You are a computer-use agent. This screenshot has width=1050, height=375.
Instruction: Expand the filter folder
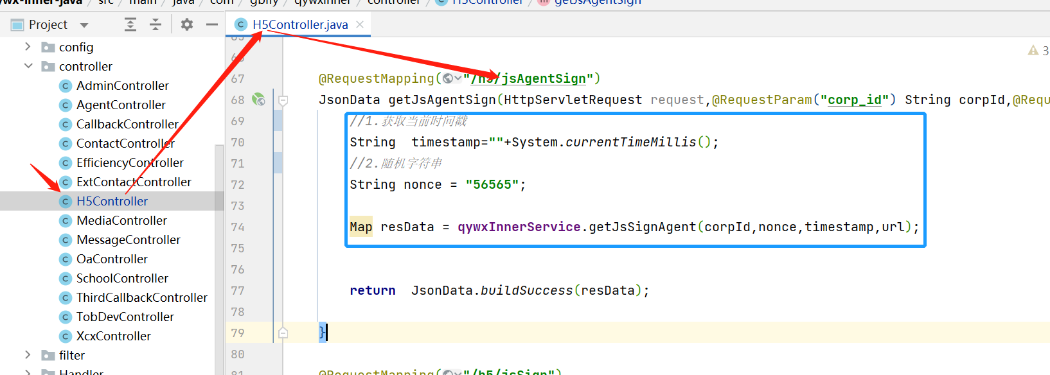coord(28,355)
